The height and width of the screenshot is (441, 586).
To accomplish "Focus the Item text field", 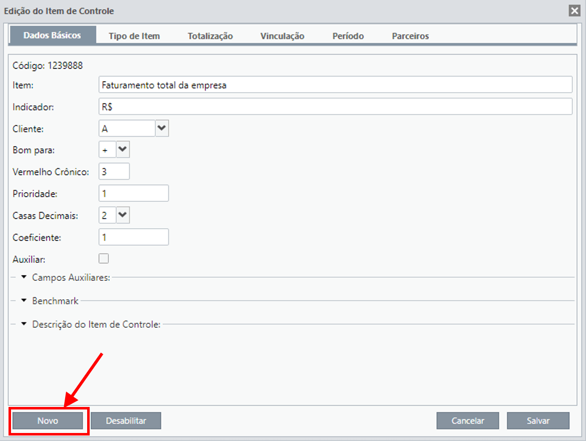I will pyautogui.click(x=335, y=85).
